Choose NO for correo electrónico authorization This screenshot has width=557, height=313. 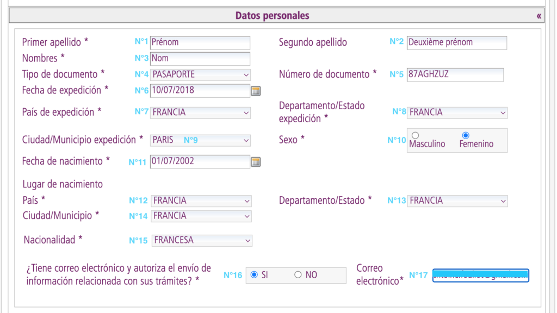[298, 274]
